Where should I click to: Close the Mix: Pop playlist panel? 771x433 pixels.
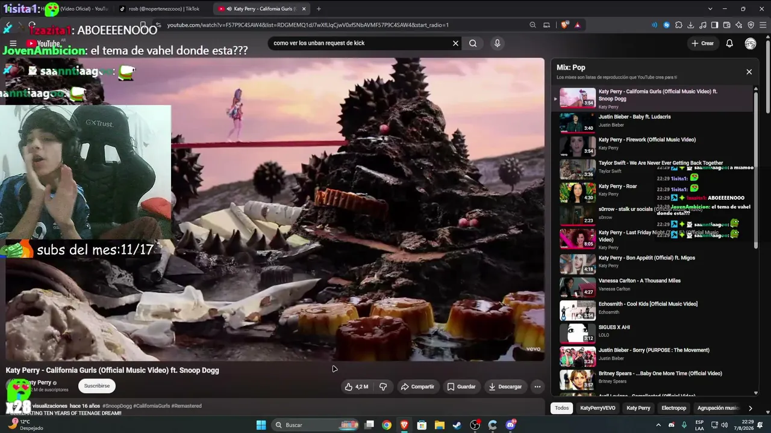(x=749, y=72)
